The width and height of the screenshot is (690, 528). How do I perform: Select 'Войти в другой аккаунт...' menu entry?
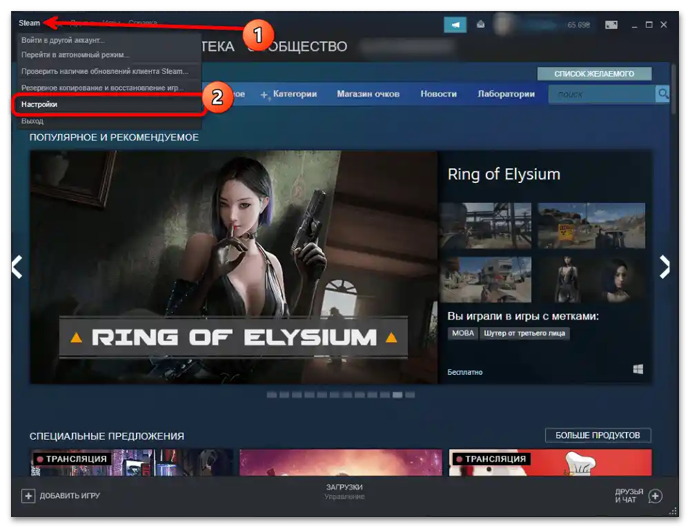tap(63, 40)
